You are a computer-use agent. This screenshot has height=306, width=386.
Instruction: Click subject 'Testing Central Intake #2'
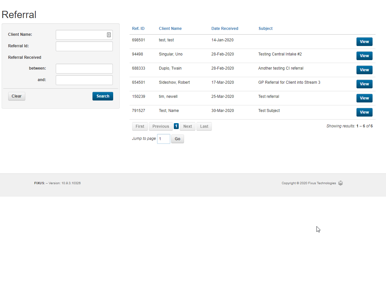point(280,54)
